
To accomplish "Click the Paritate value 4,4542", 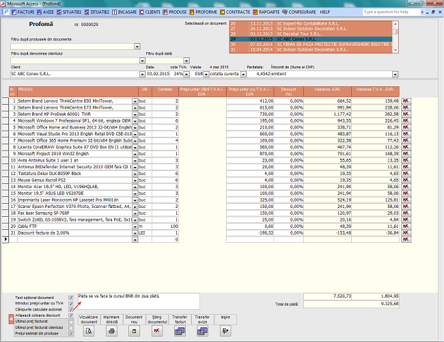I will (259, 74).
